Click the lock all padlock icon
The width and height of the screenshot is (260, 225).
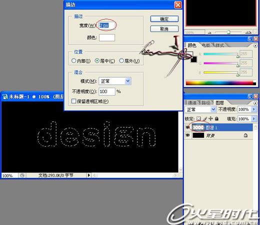(216, 119)
